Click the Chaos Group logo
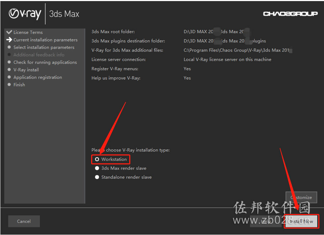The image size is (324, 235). click(290, 14)
